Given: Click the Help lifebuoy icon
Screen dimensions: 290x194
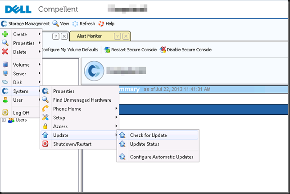Looking at the screenshot, I should 101,24.
